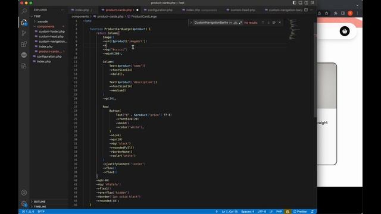Click SFTP in the status bar
This screenshot has height=214, width=381.
tap(41, 212)
